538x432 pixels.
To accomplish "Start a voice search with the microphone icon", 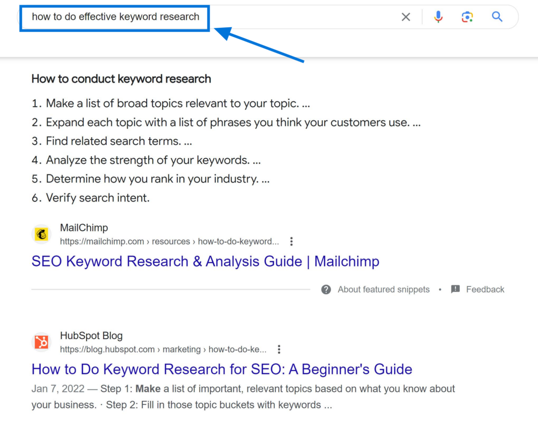I will coord(438,16).
